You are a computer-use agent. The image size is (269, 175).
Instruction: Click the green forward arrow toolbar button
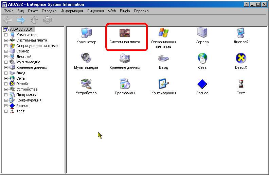point(21,20)
